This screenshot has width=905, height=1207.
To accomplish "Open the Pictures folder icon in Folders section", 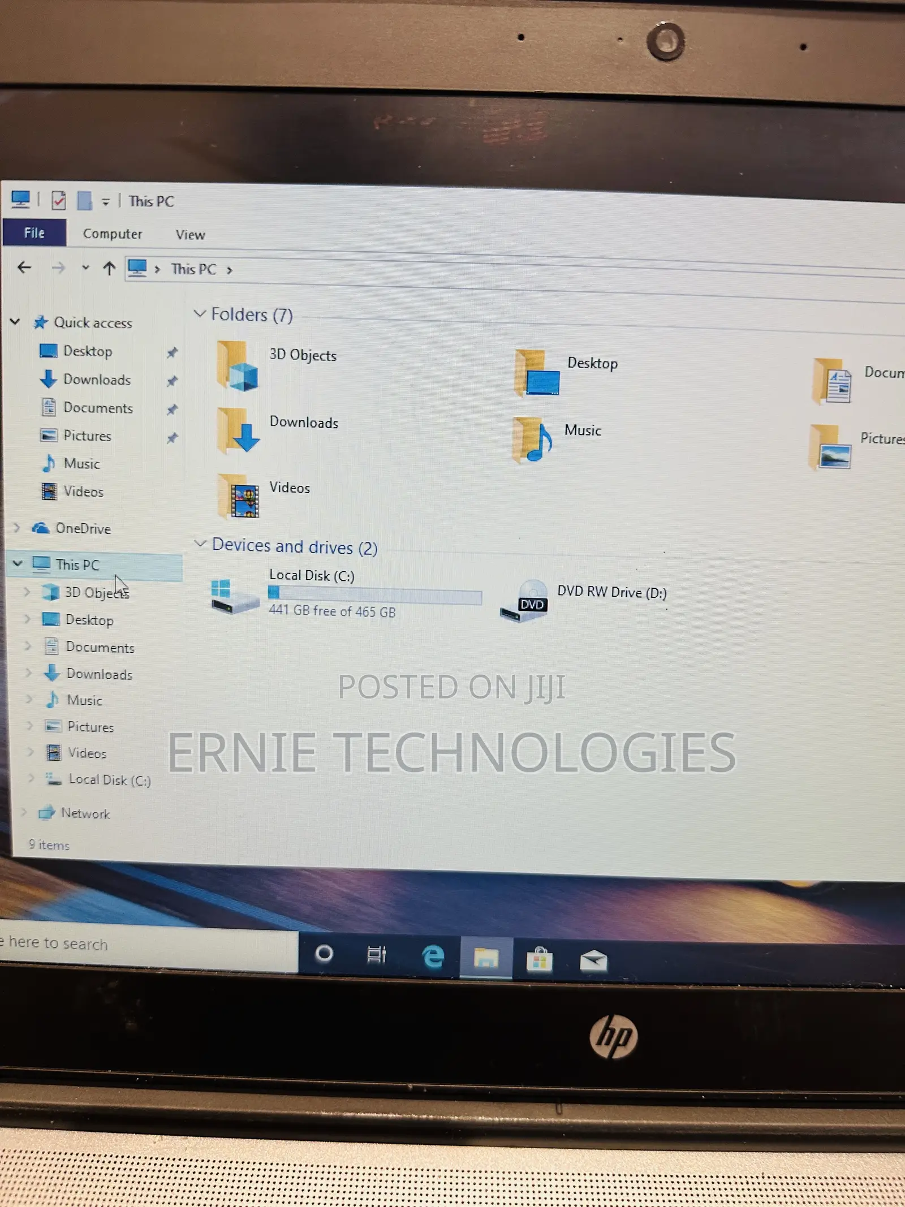I will coord(830,447).
